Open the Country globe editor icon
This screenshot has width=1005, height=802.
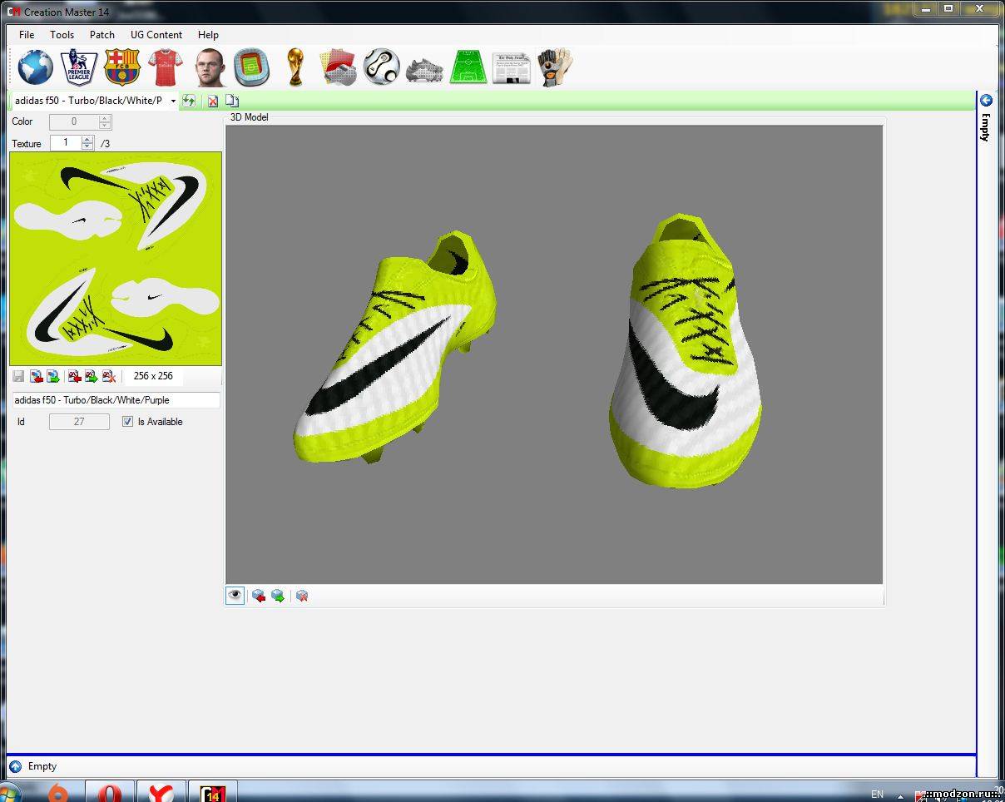pos(35,67)
